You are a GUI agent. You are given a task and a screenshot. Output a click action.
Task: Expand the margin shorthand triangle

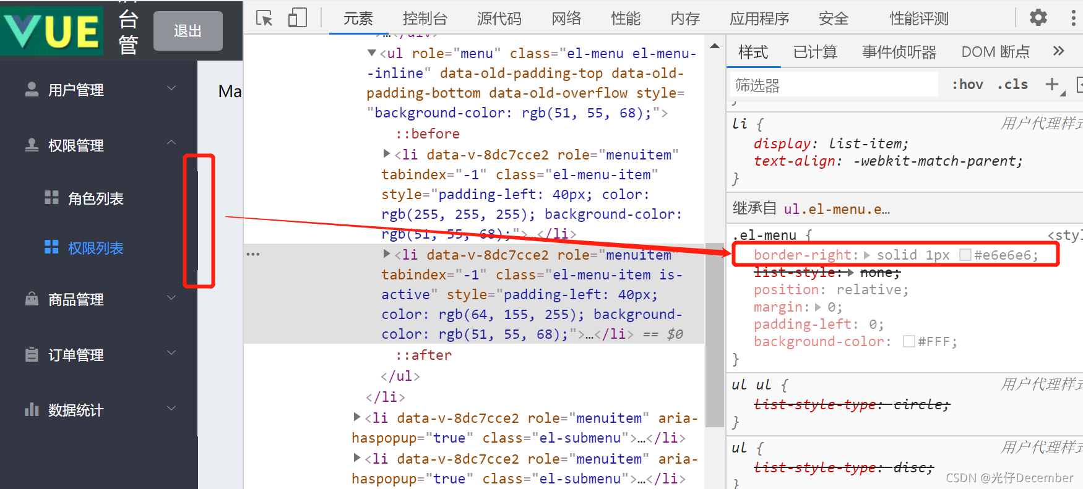click(x=818, y=307)
